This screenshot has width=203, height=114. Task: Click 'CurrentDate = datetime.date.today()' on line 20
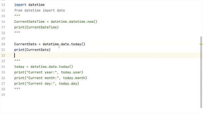[49, 44]
